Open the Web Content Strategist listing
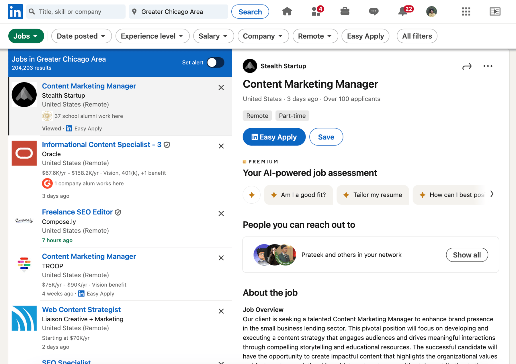Image resolution: width=516 pixels, height=364 pixels. click(81, 310)
